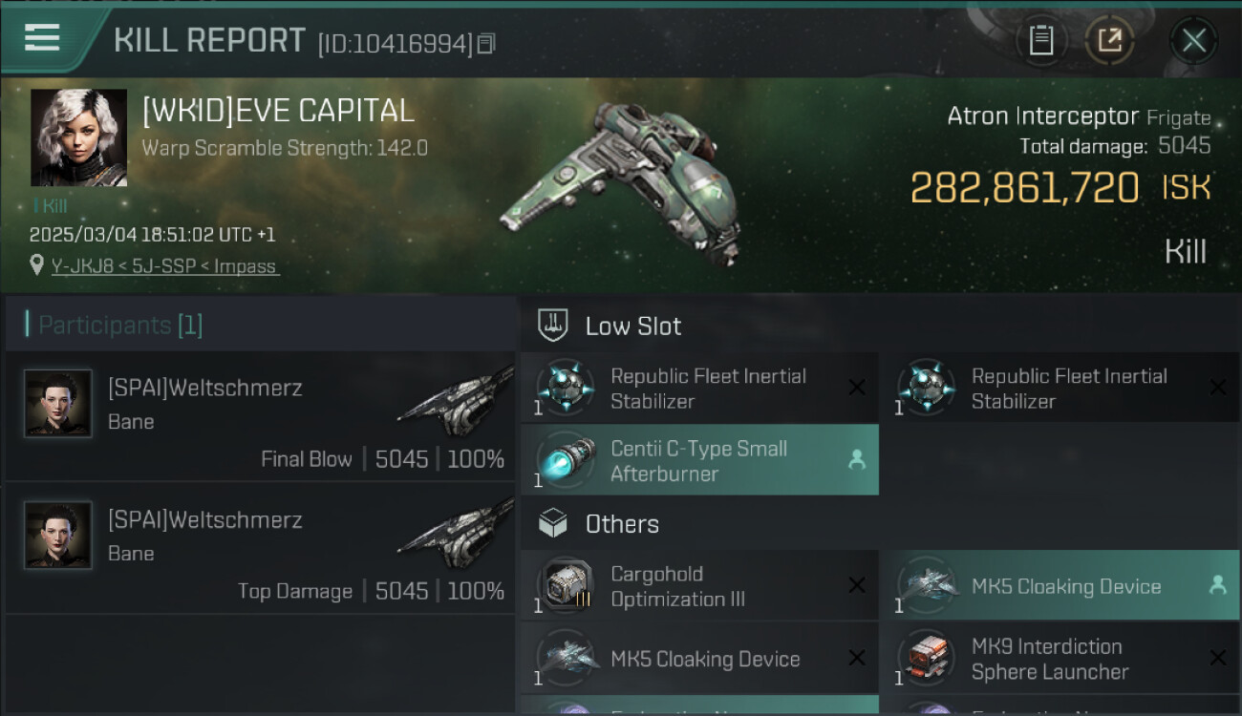Select Weltschmerz Top Damage participant entry
This screenshot has height=716, width=1242.
260,548
